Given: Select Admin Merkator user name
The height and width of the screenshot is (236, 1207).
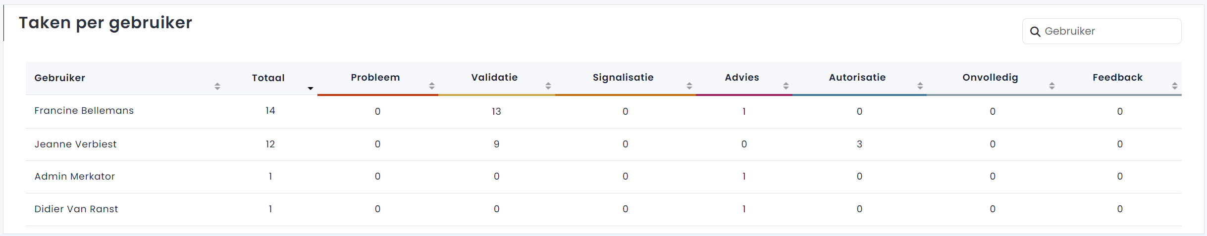Looking at the screenshot, I should pos(75,177).
